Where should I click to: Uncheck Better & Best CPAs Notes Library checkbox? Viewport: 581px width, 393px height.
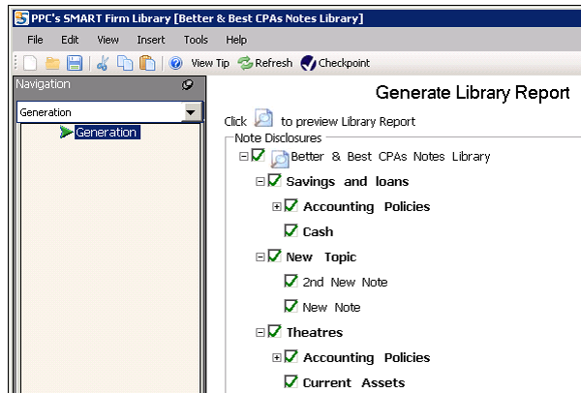(258, 156)
